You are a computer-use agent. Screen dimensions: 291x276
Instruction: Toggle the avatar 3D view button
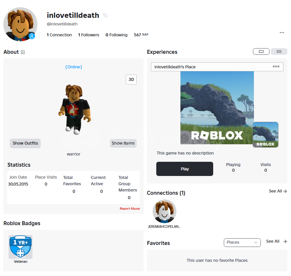(x=131, y=80)
